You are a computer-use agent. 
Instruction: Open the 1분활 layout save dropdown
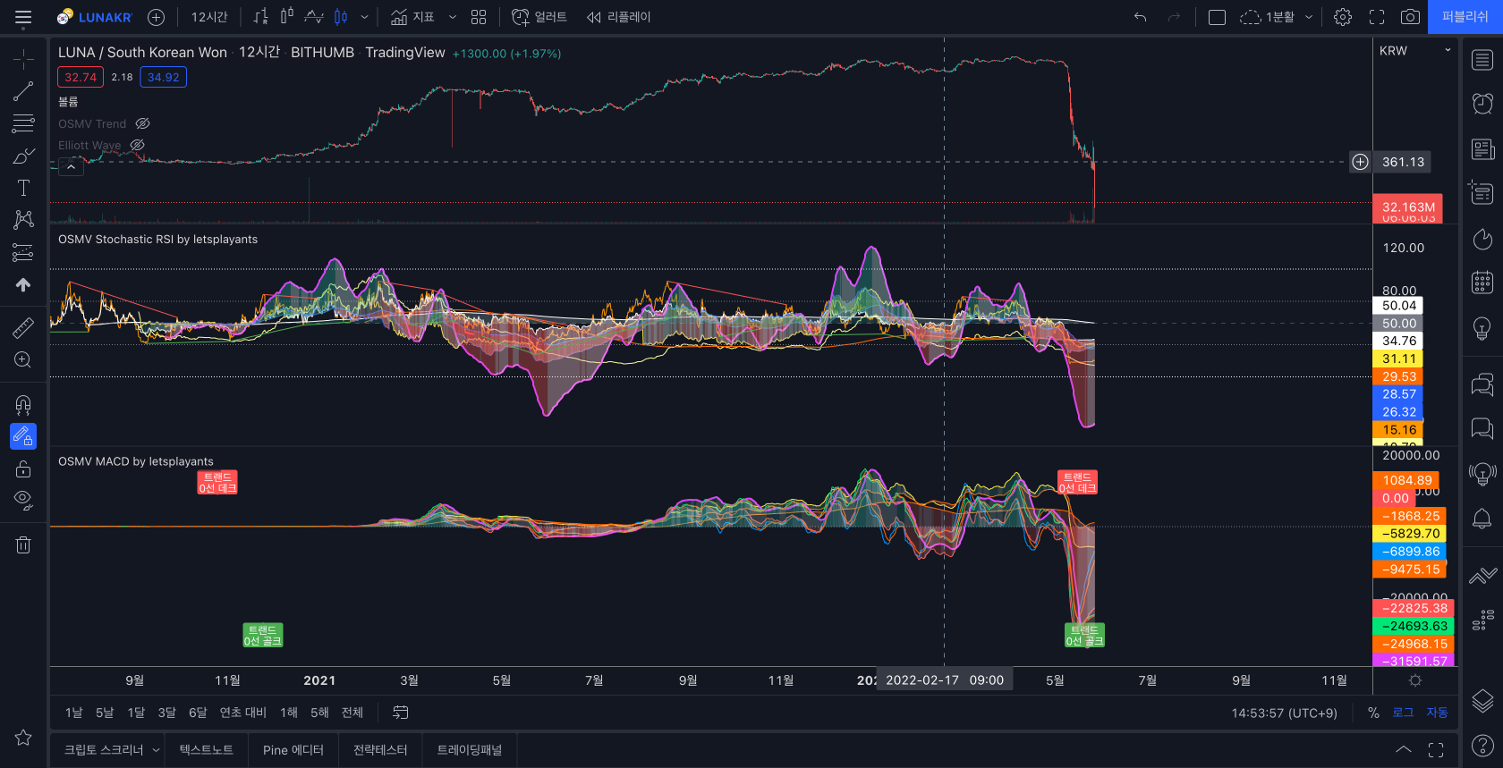click(x=1309, y=17)
